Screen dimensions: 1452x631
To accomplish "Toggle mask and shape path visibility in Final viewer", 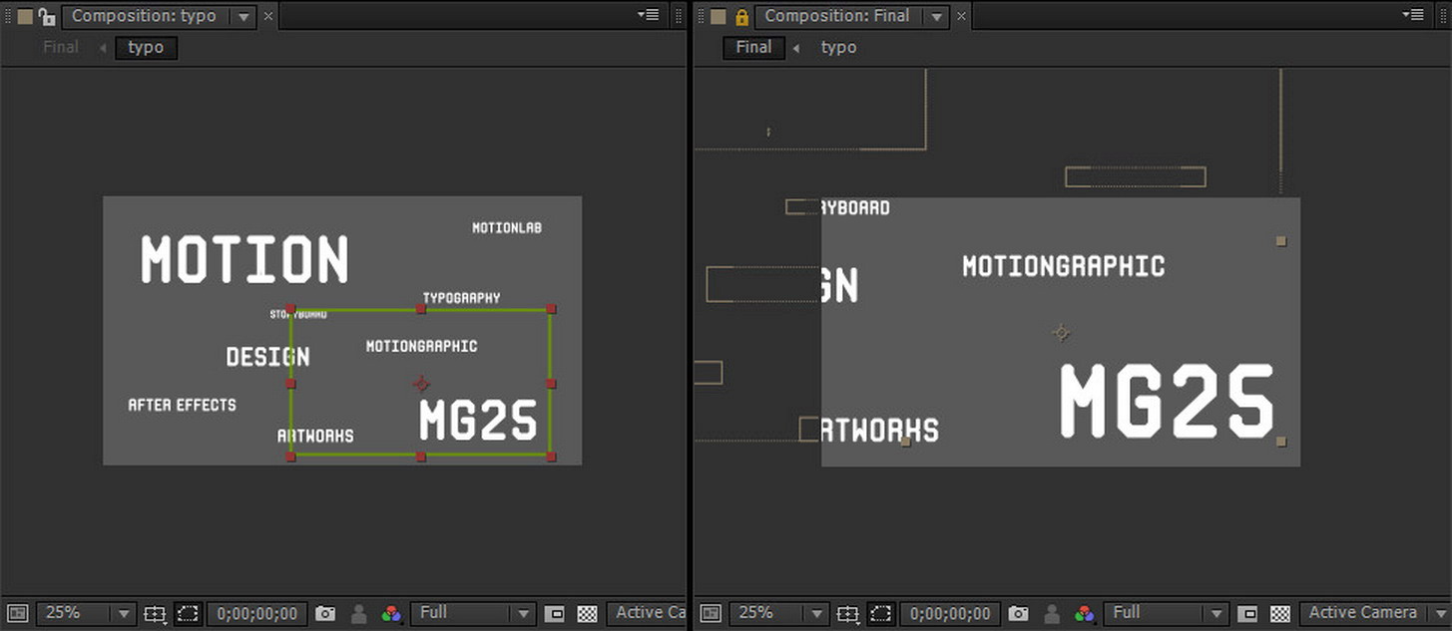I will (880, 614).
